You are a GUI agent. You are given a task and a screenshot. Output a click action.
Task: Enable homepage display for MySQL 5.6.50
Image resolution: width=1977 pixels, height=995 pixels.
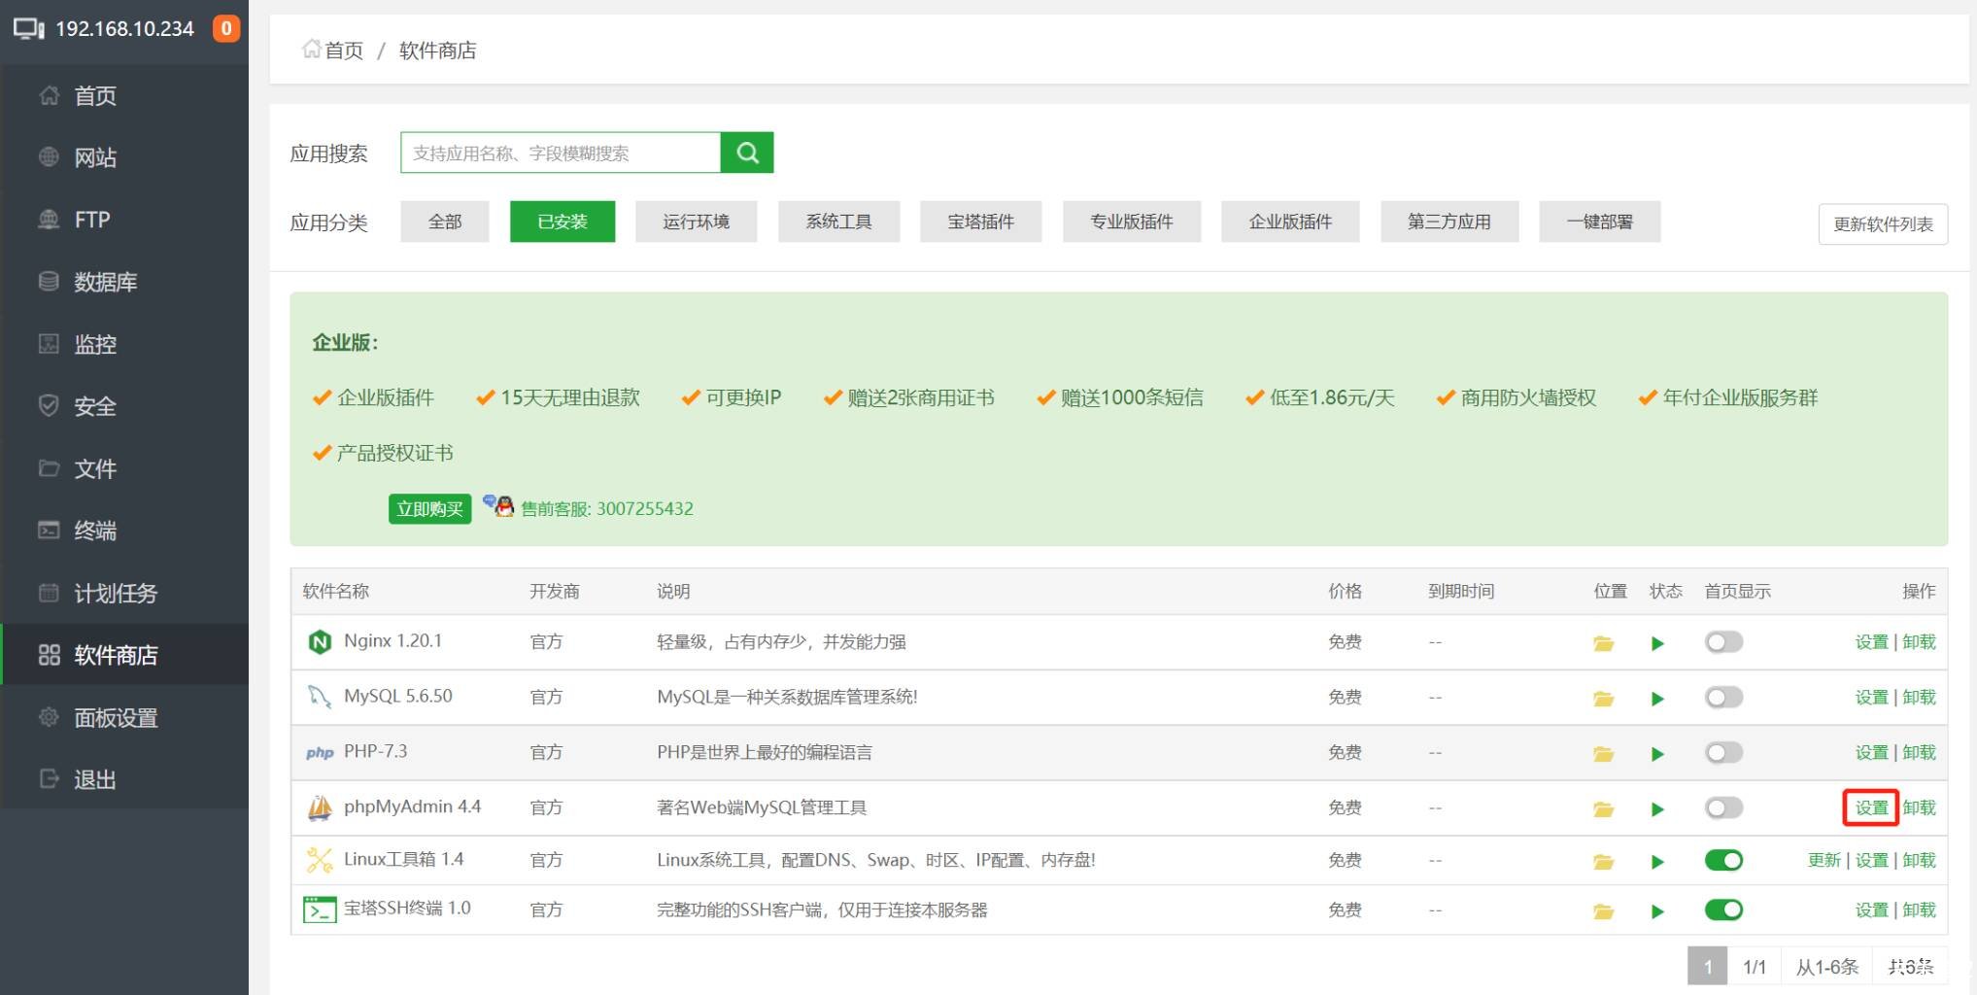[x=1723, y=698]
